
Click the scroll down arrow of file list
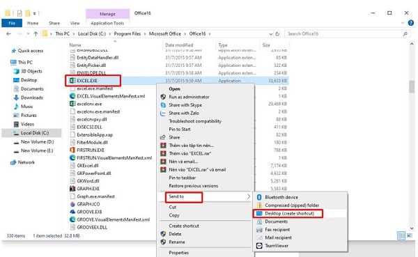coord(412,228)
